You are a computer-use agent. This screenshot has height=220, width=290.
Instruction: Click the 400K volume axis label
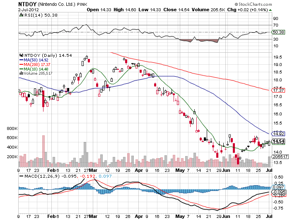12,147
